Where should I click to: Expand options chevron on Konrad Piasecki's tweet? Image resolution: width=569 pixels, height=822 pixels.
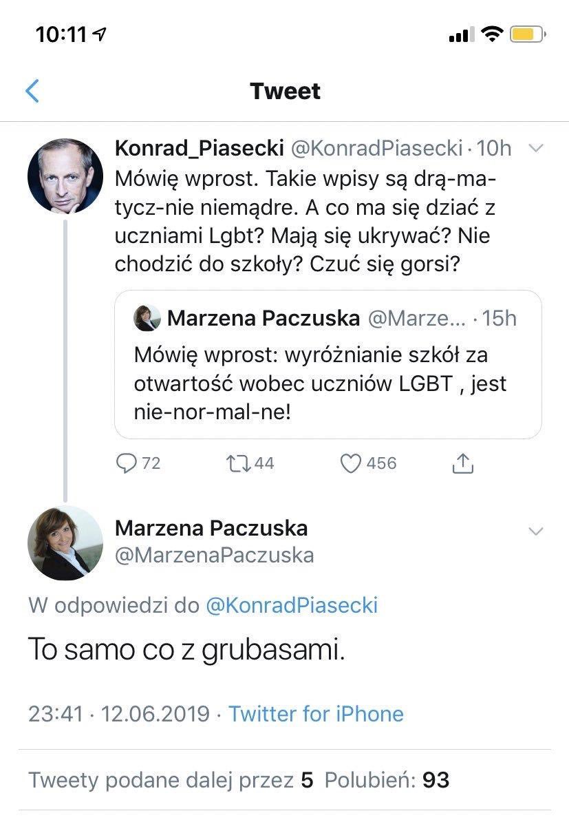coord(535,148)
